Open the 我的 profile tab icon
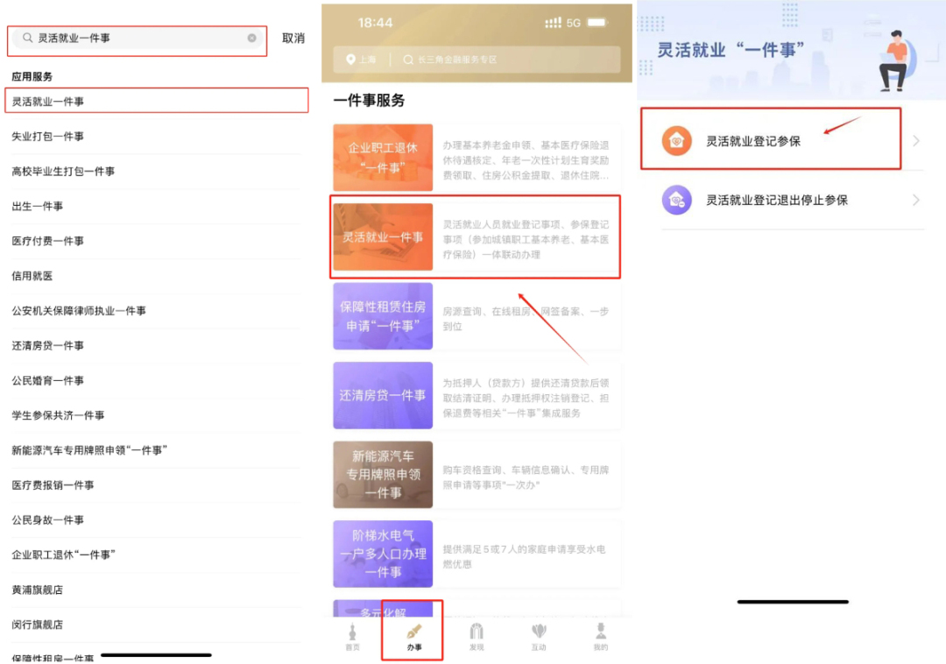The image size is (946, 664). tap(601, 632)
